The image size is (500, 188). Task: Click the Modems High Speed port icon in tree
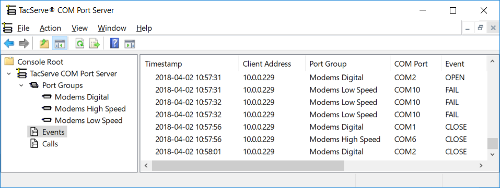pos(47,109)
